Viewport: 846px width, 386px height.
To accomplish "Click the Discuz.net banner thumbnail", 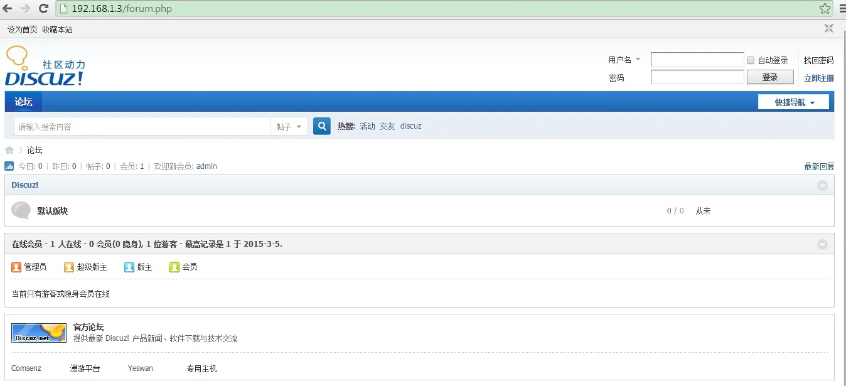I will click(39, 333).
